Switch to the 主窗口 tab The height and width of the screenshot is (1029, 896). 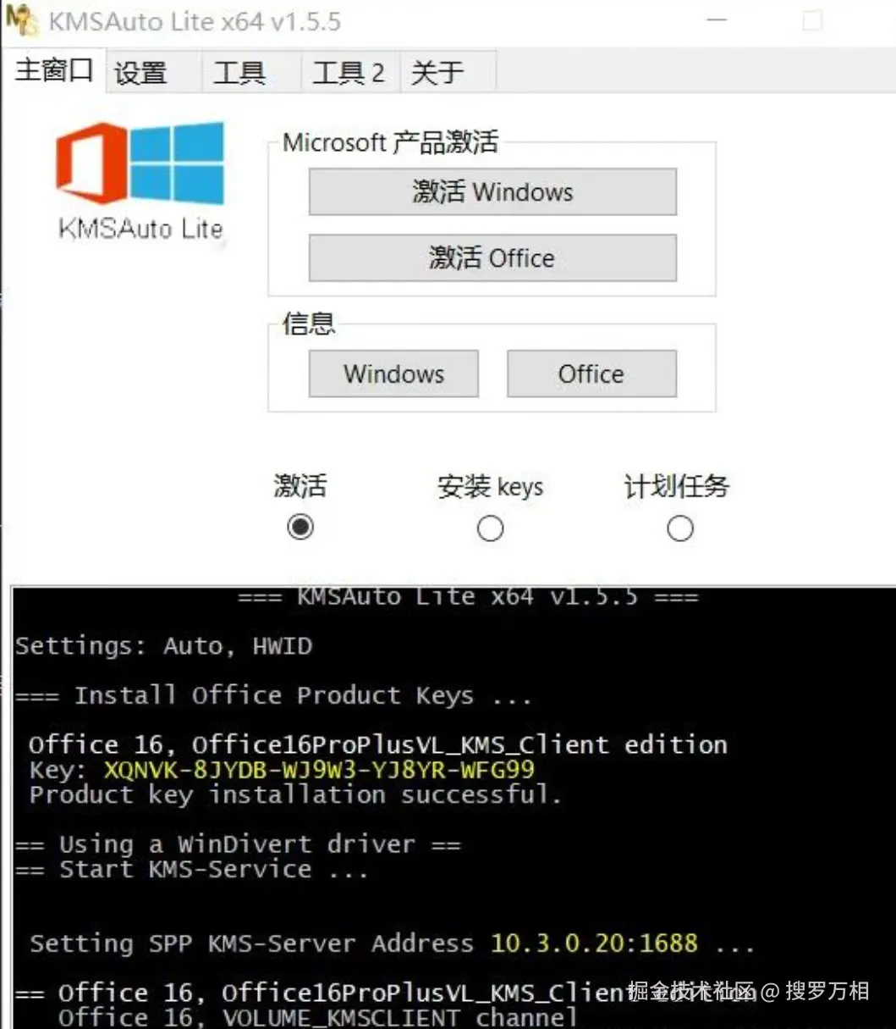(53, 69)
